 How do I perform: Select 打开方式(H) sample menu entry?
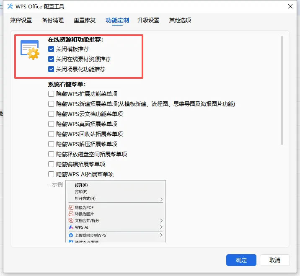tap(85, 199)
